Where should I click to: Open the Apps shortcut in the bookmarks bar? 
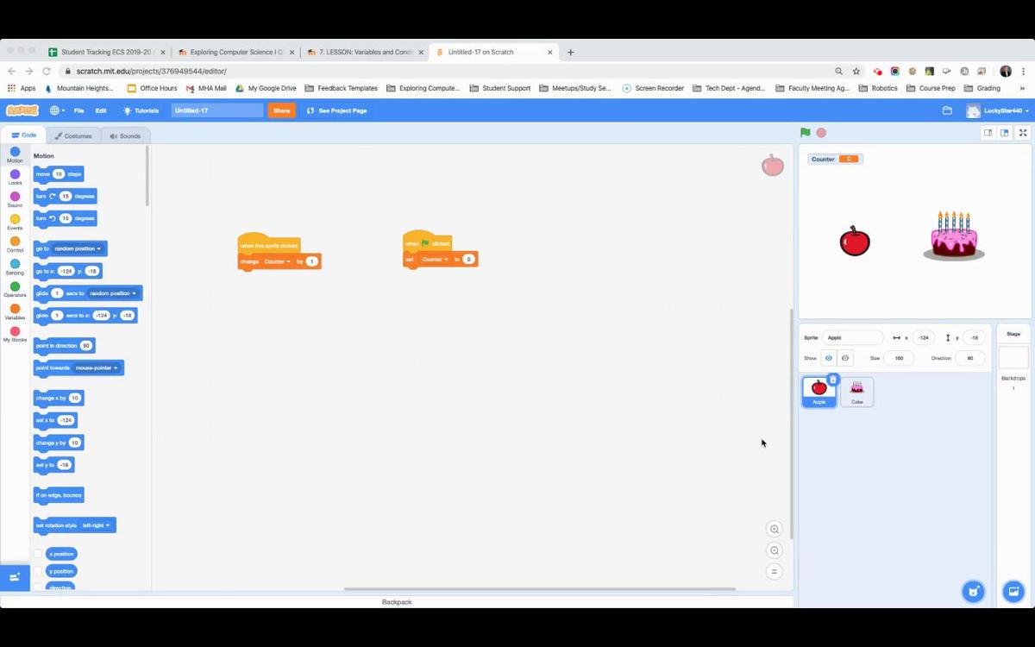[x=22, y=88]
